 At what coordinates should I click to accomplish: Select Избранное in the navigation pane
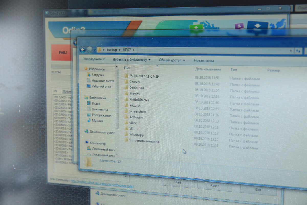[94, 69]
